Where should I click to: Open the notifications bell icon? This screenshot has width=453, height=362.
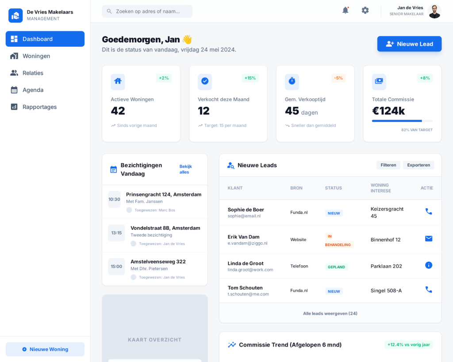(345, 10)
